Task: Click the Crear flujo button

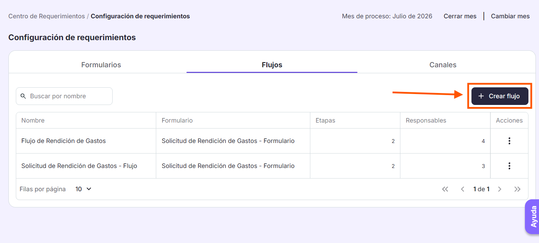Action: pos(500,96)
